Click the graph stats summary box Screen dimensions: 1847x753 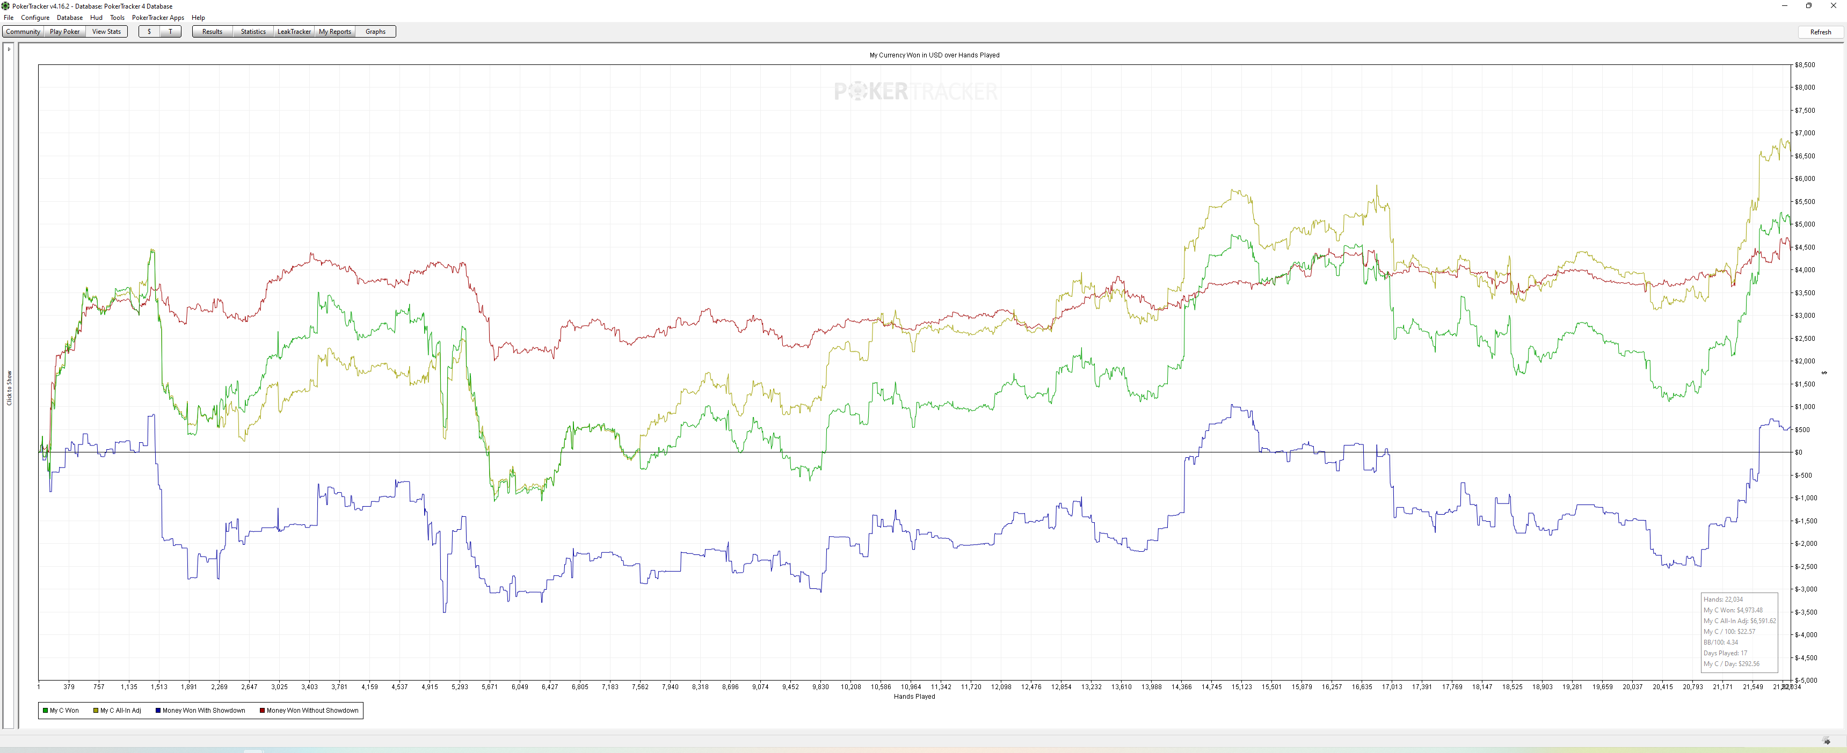pos(1739,632)
